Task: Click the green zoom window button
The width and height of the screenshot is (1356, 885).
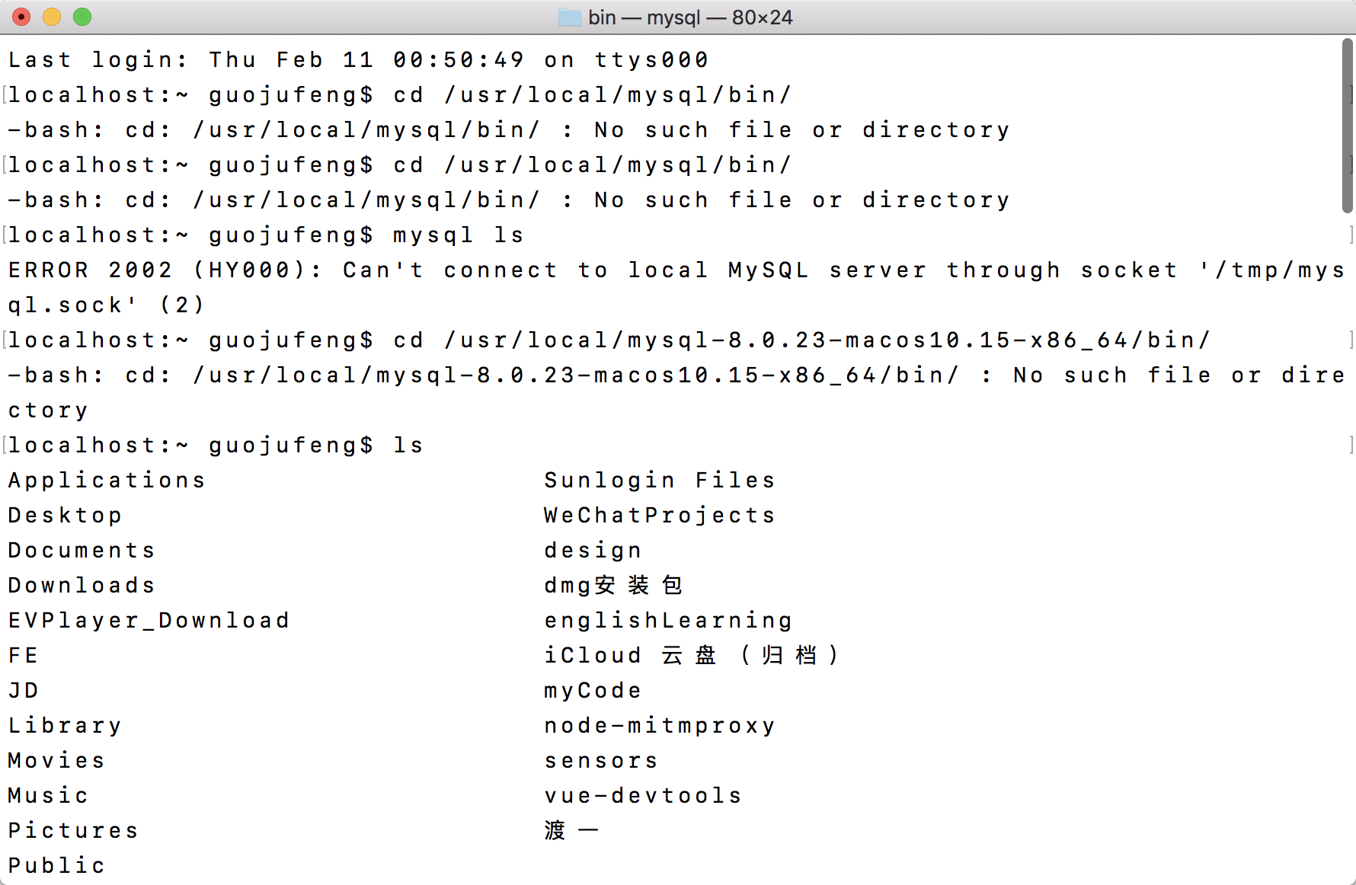Action: [x=82, y=17]
